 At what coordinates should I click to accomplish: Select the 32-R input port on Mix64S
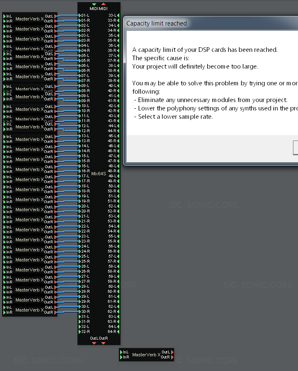(x=80, y=332)
